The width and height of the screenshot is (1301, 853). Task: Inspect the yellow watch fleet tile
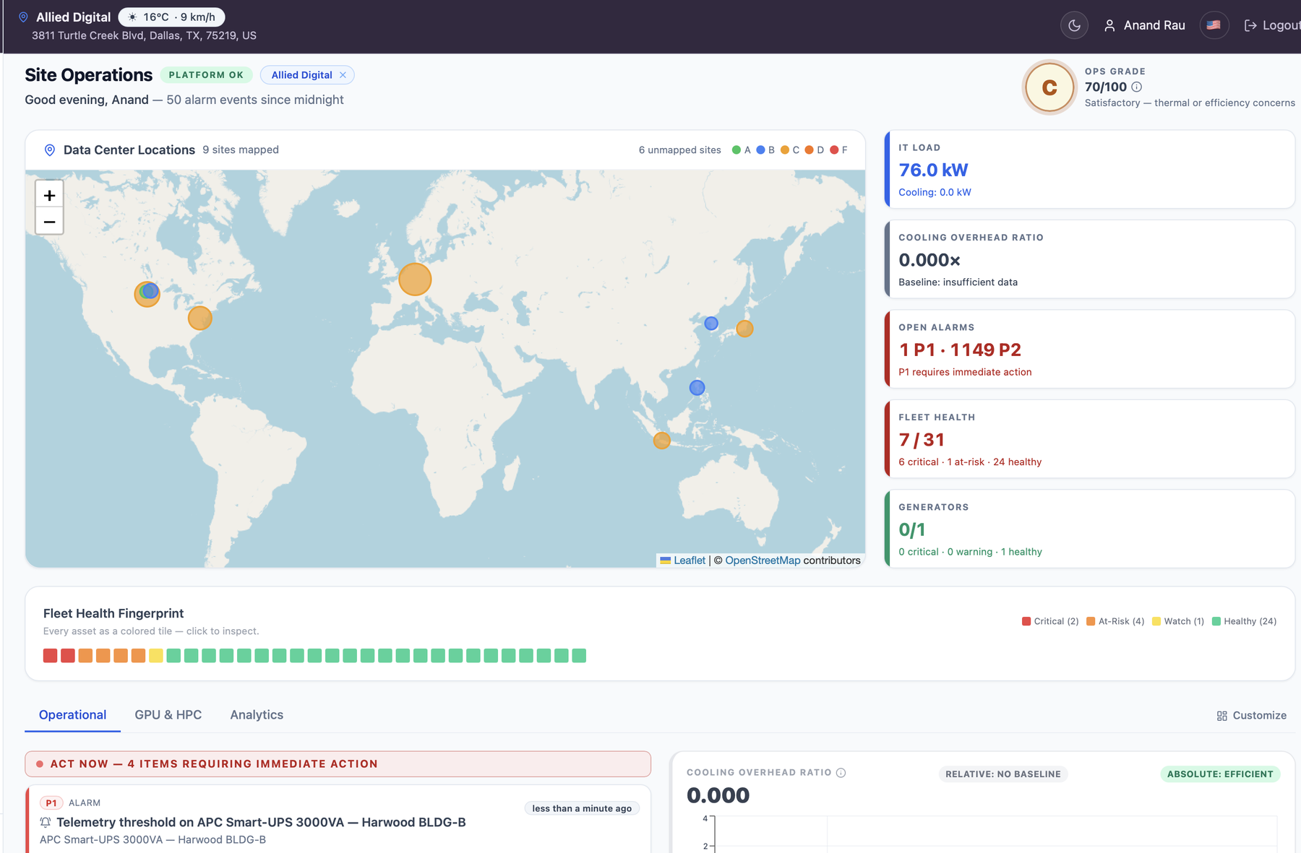click(156, 656)
